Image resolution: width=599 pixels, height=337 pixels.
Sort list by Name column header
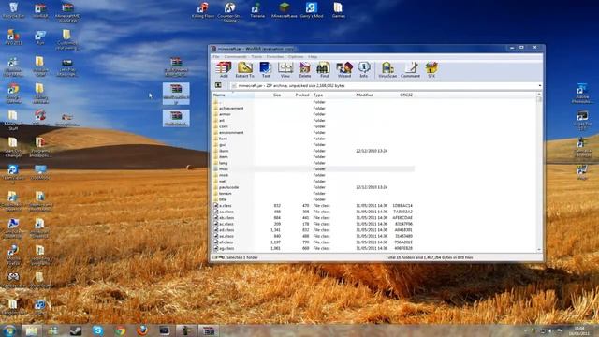tap(233, 95)
